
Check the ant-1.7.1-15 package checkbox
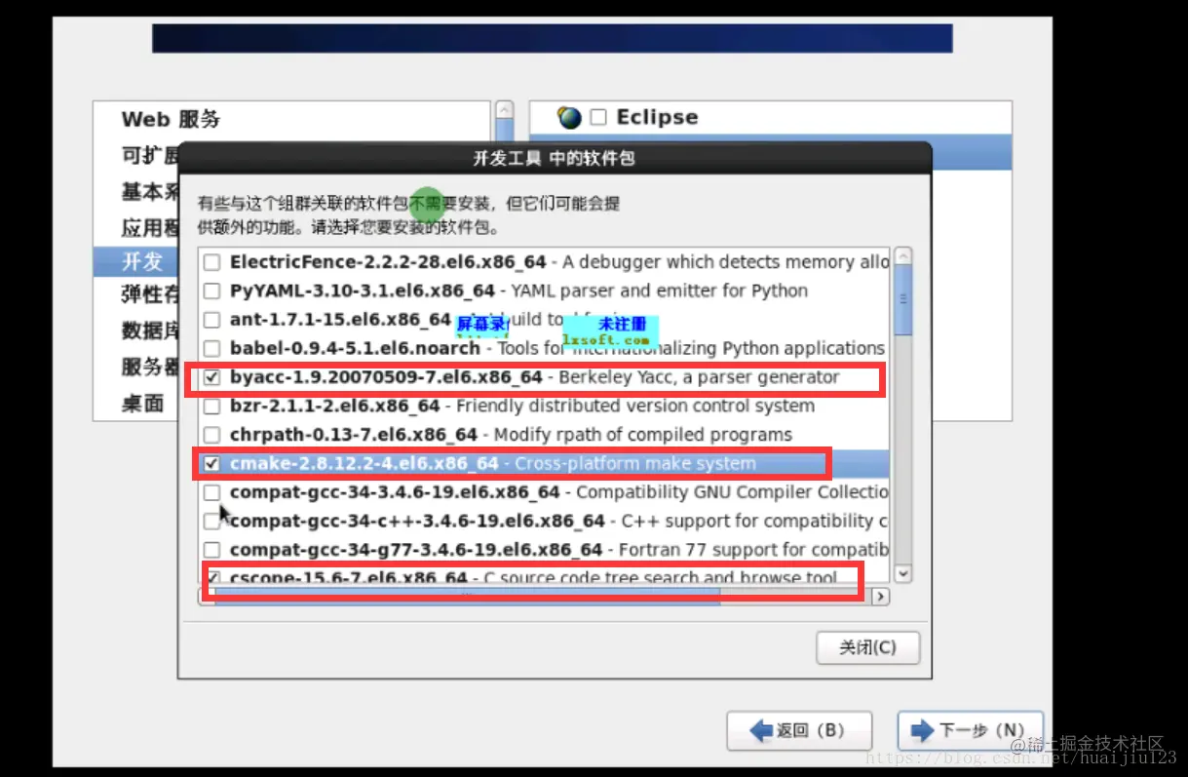211,320
